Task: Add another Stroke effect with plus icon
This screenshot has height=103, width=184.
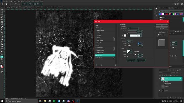Action: [x=114, y=38]
